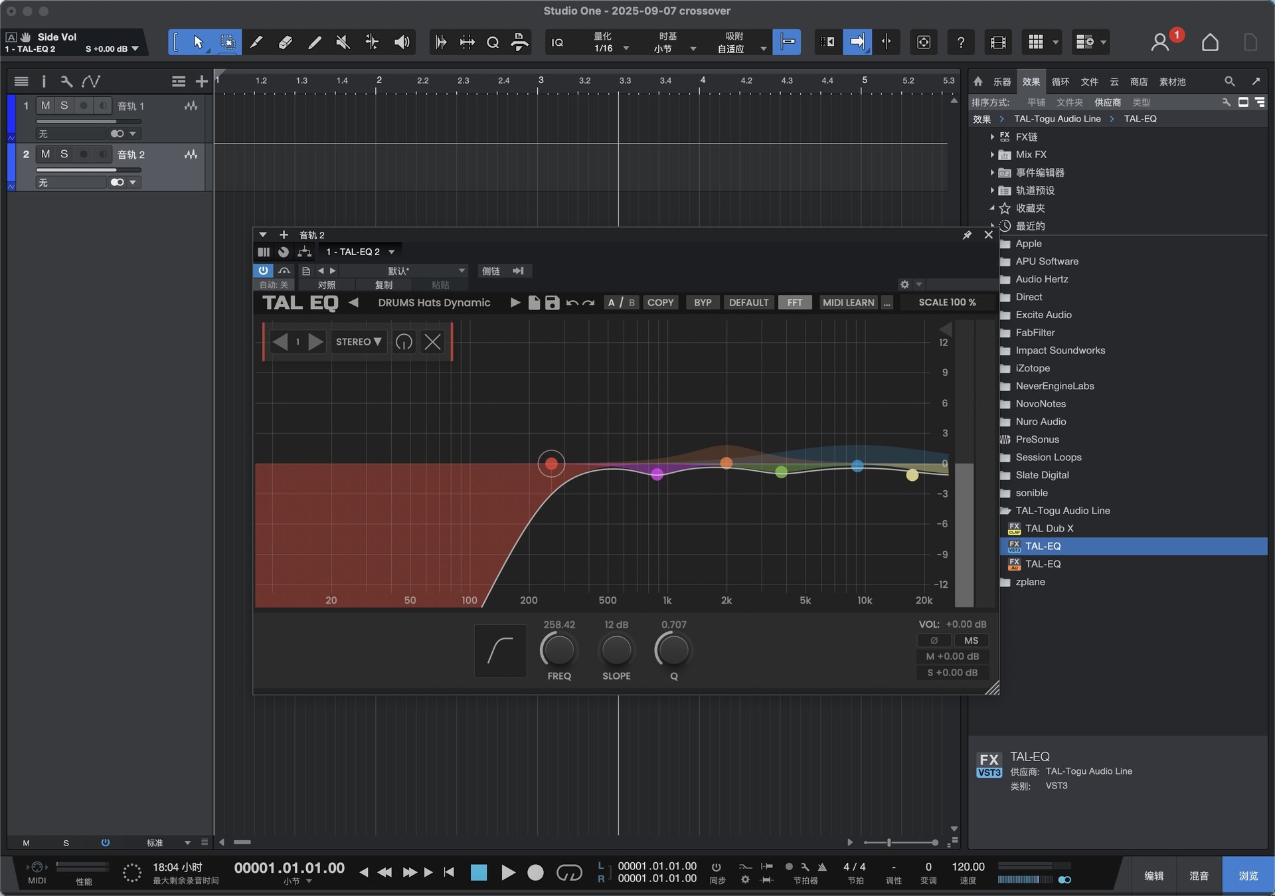This screenshot has height=896, width=1275.
Task: Toggle TAL-EQ plugin power button
Action: click(263, 270)
